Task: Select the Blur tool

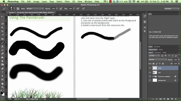Action: 2,61
